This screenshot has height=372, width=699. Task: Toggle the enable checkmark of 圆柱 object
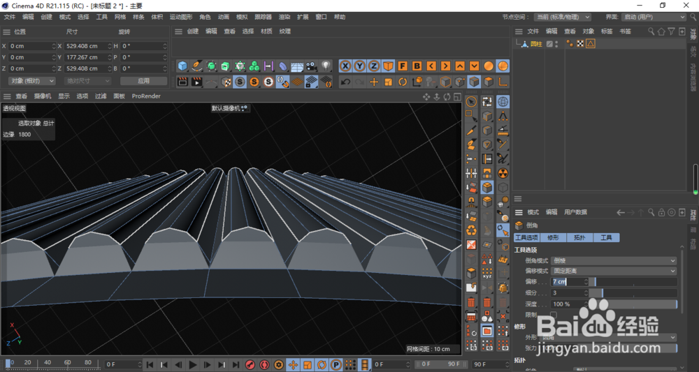tap(549, 44)
